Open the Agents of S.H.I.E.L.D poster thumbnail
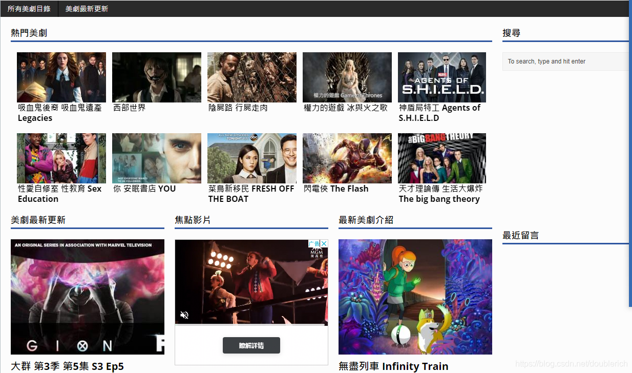The image size is (632, 373). coord(442,77)
